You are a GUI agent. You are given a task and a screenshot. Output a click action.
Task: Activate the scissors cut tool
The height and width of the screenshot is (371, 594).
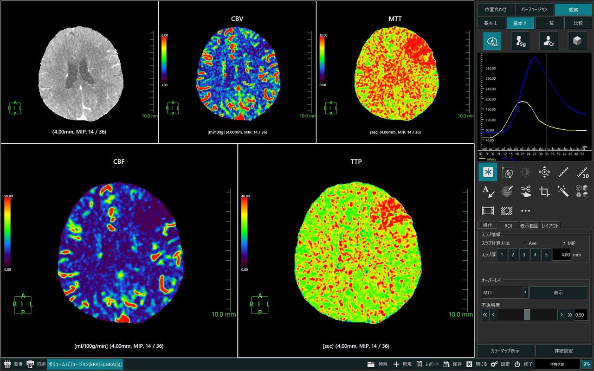(525, 191)
